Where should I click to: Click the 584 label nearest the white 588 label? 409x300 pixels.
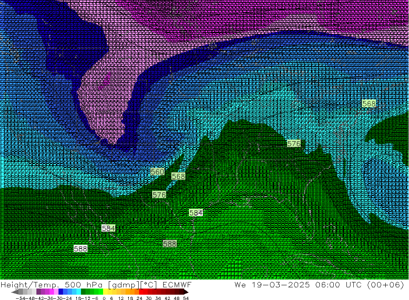tap(108, 228)
